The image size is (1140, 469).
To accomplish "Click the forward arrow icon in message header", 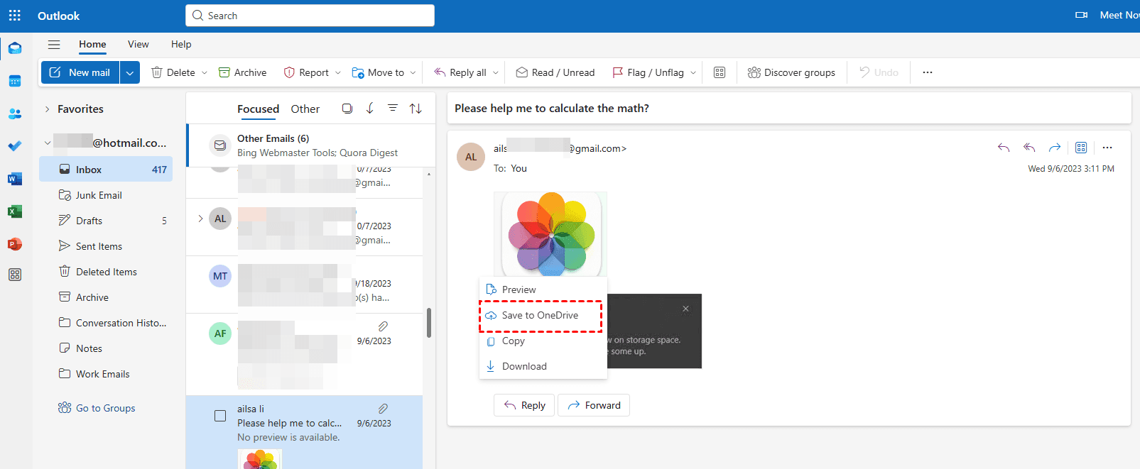I will [1055, 148].
